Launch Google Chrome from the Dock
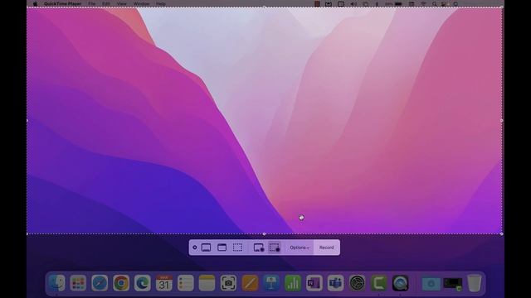The height and width of the screenshot is (298, 531). coord(121,283)
